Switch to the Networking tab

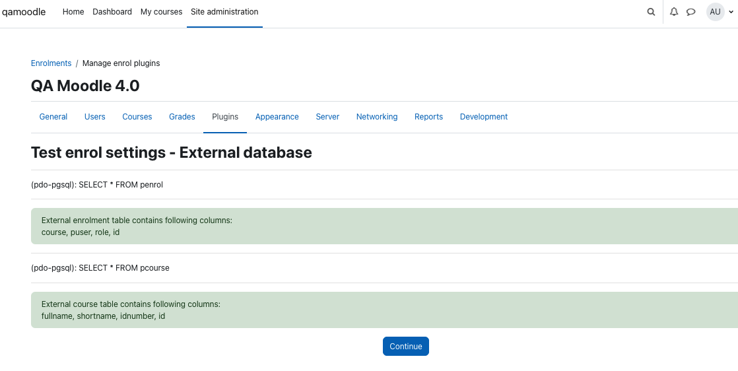click(x=377, y=117)
